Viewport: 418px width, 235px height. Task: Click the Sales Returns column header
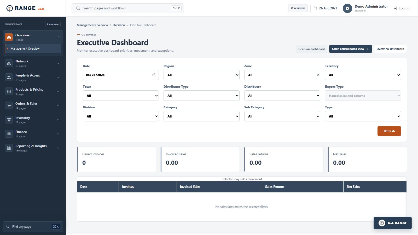[x=303, y=187]
